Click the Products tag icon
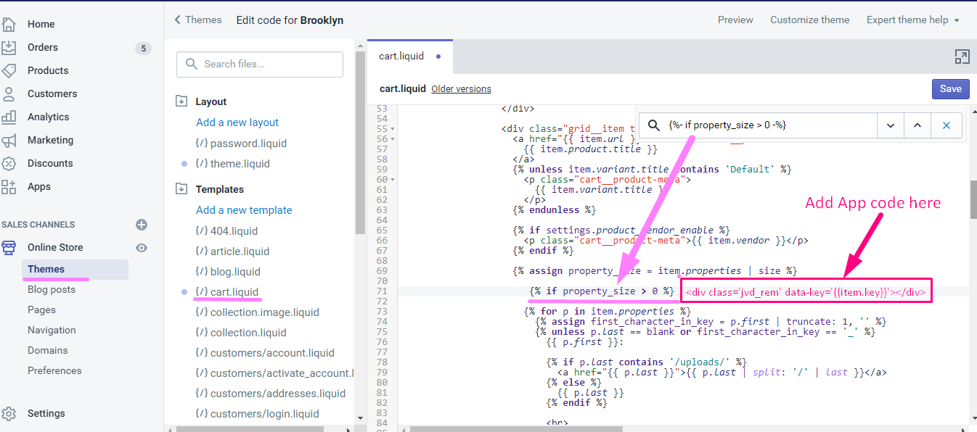Screen dimensions: 977x432 (x=9, y=70)
